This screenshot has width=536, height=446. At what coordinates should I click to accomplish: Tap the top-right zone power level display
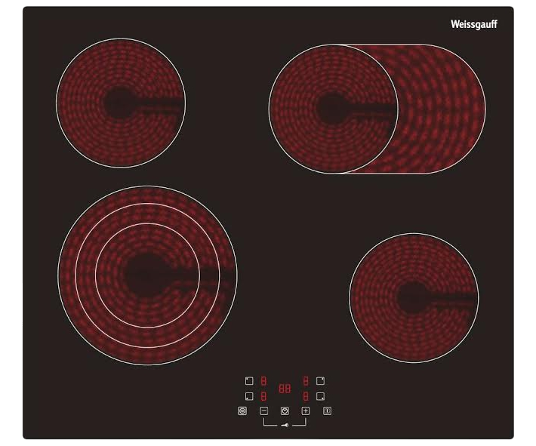click(x=306, y=381)
